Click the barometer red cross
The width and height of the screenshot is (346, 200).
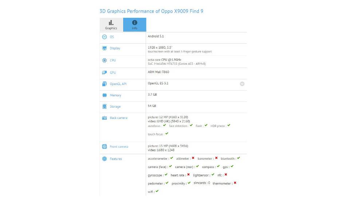pyautogui.click(x=216, y=158)
